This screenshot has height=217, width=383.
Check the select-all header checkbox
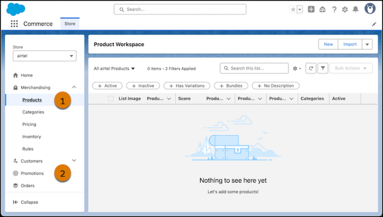[111, 98]
